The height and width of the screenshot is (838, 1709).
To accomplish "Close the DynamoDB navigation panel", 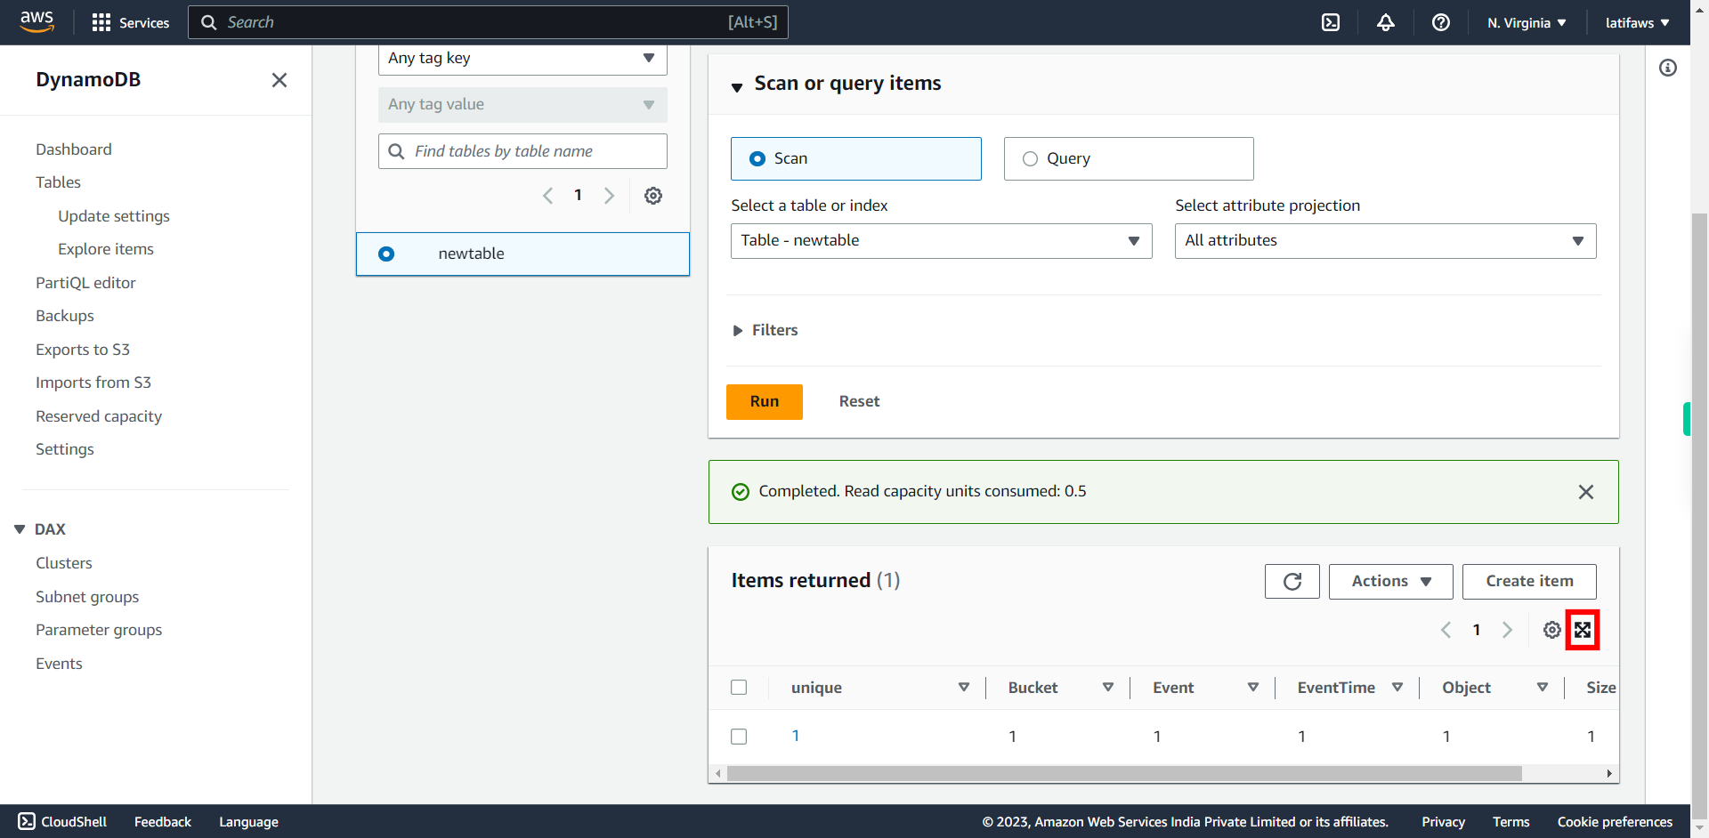I will (x=279, y=80).
